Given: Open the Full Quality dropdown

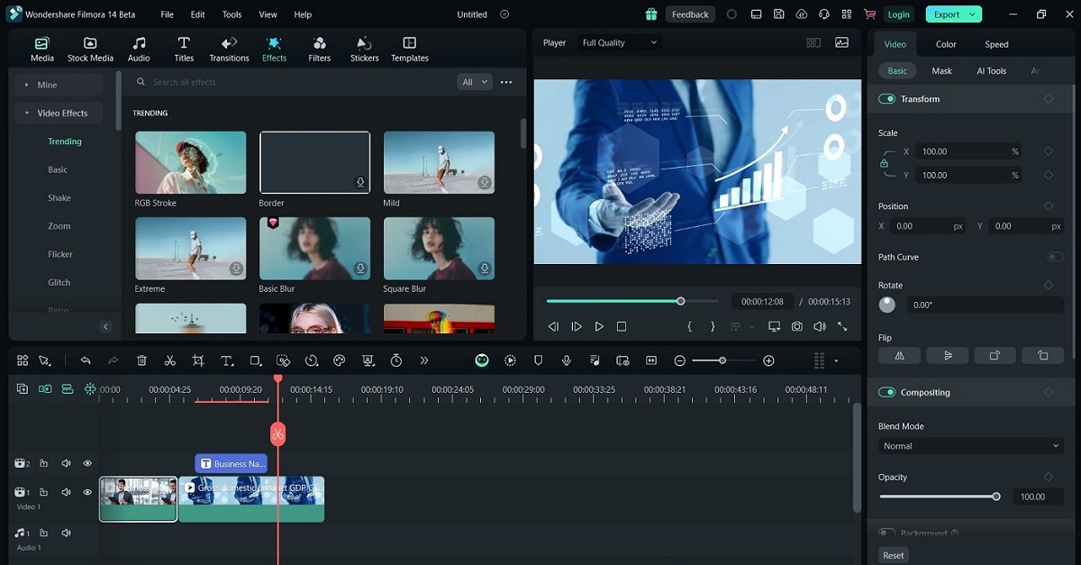Looking at the screenshot, I should [619, 42].
